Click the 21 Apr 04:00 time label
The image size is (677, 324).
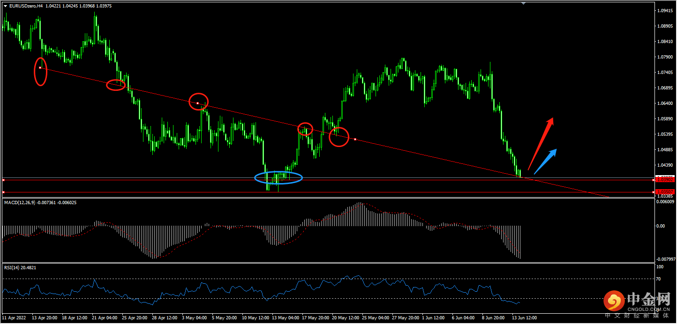point(105,317)
